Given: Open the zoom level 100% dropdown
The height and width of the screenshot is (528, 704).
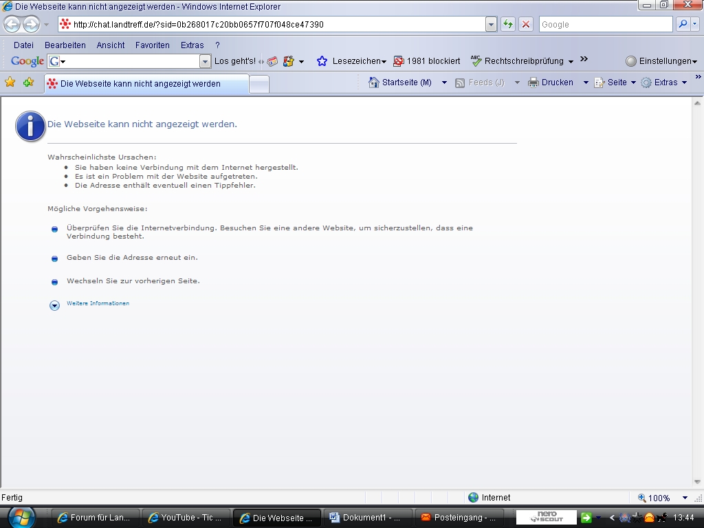Looking at the screenshot, I should pos(685,498).
